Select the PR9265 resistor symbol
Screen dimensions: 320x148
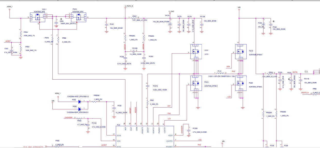[276, 114]
